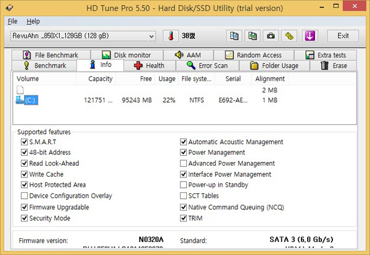The height and width of the screenshot is (255, 370).
Task: Open the AAM tab
Action: point(188,55)
